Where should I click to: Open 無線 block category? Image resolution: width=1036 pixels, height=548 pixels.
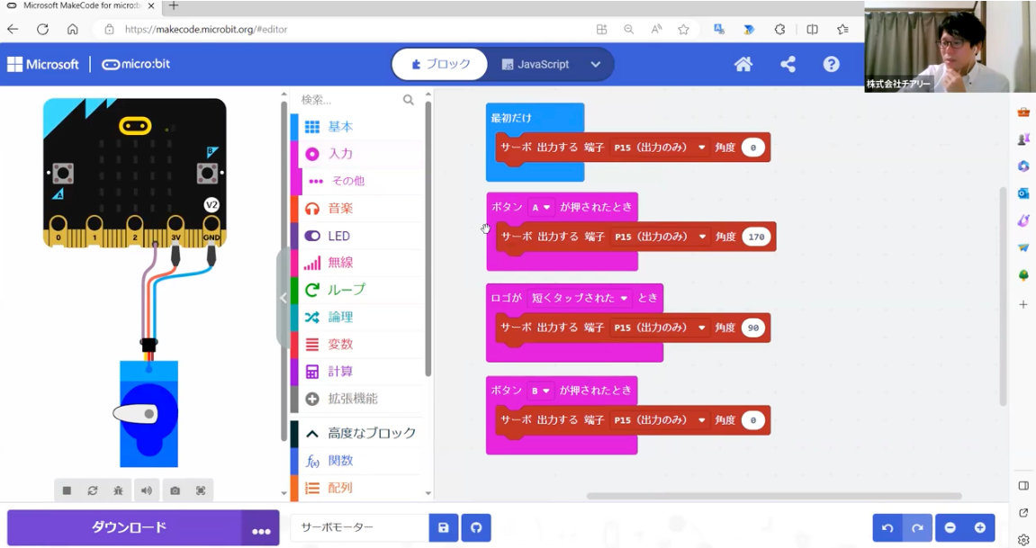click(x=356, y=263)
